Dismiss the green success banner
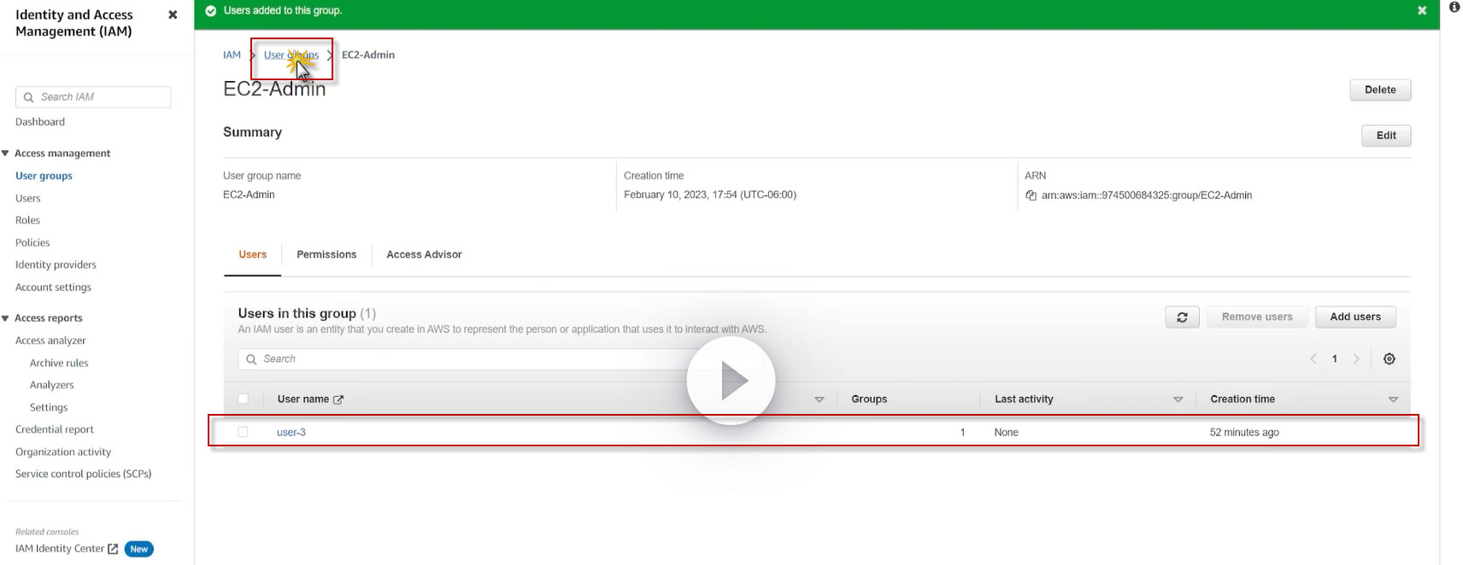This screenshot has height=565, width=1463. [x=1422, y=10]
